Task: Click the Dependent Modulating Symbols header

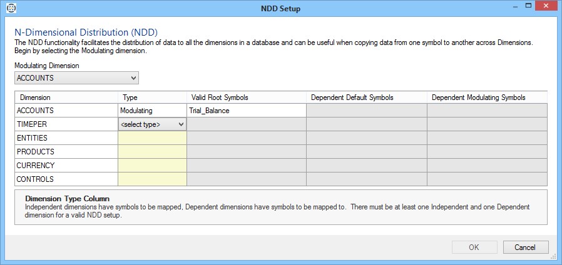Action: pyautogui.click(x=486, y=97)
